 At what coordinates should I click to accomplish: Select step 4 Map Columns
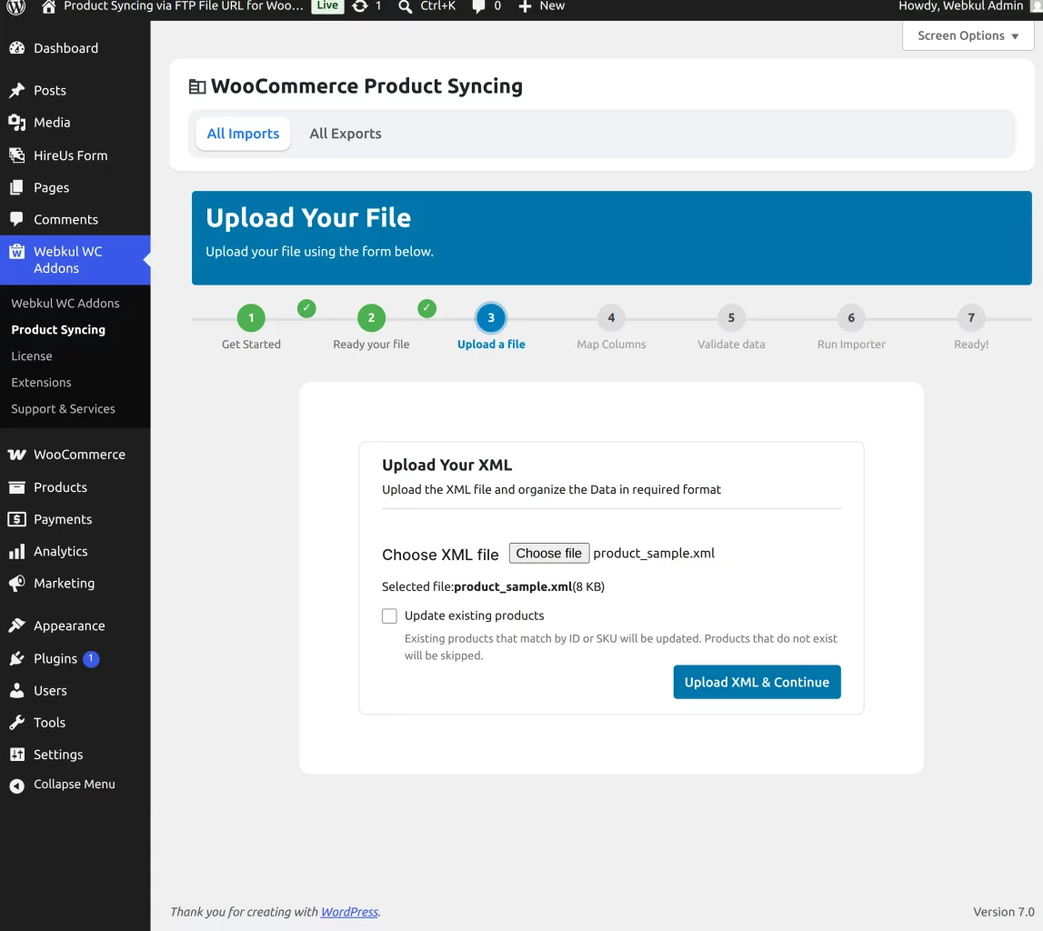[611, 318]
